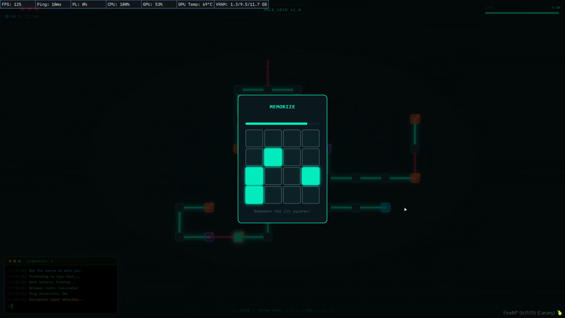This screenshot has height=318, width=565.
Task: Click the purple node at the bottom left
Action: click(209, 237)
